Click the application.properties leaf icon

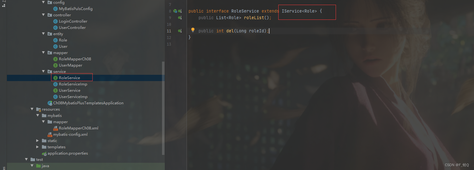click(44, 153)
